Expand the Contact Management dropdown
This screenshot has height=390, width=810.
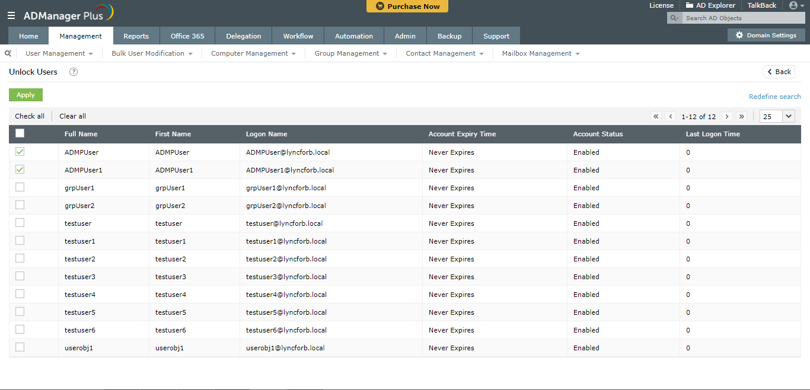(x=445, y=53)
